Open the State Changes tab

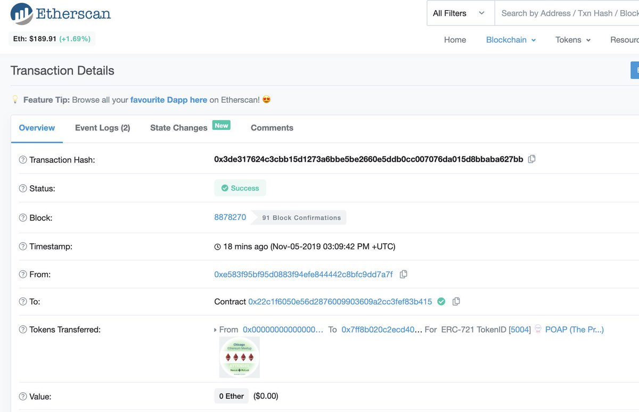coord(178,128)
